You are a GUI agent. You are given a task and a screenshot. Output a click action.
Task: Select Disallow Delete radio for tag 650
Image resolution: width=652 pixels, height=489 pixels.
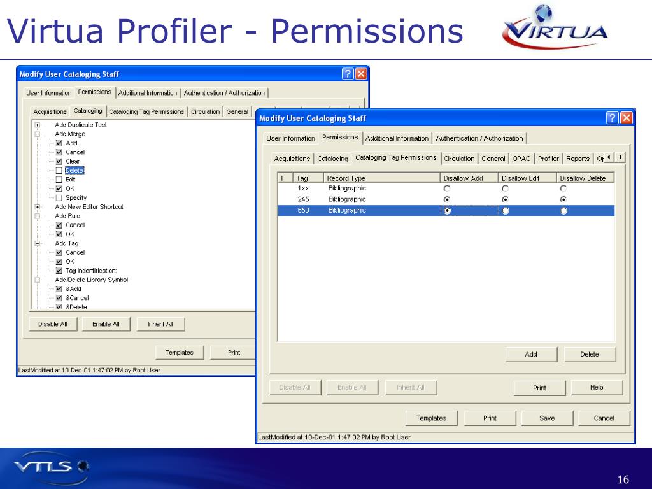(x=564, y=211)
